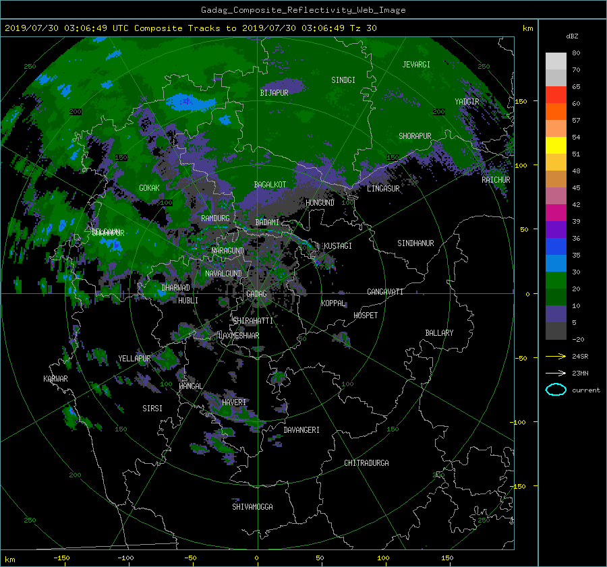Screen dimensions: 607x567
Task: Click the HAVERI city label
Action: (x=234, y=402)
